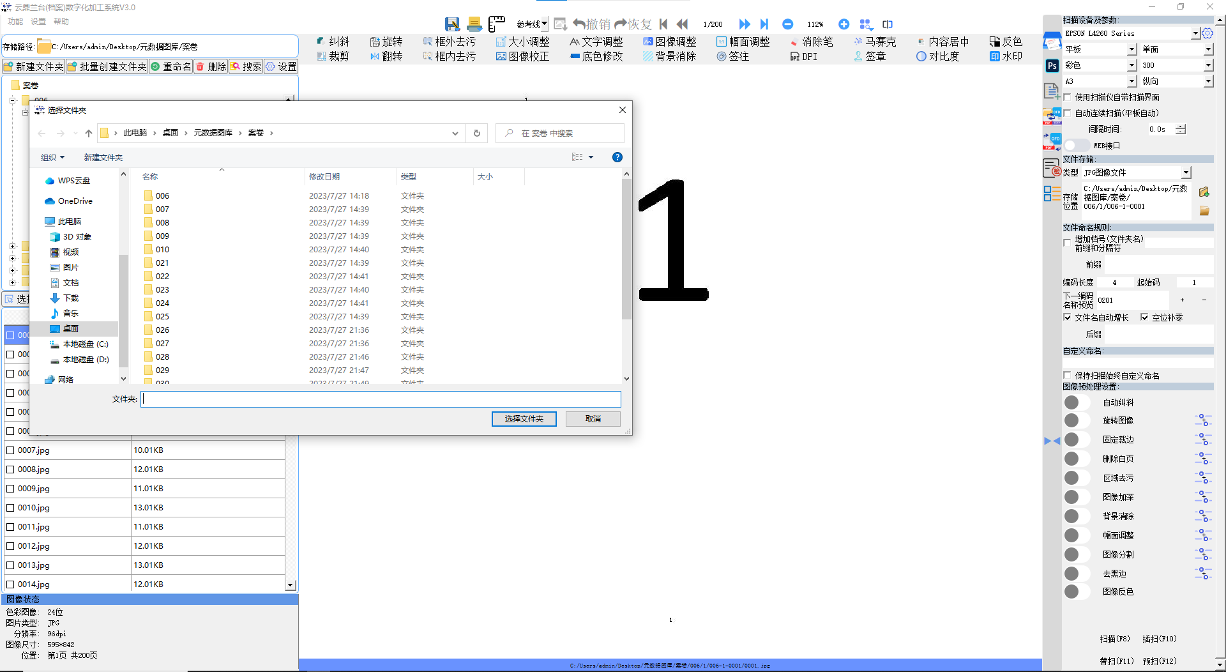Select the 马赛克 mosaic tool
Image resolution: width=1226 pixels, height=672 pixels.
(875, 42)
